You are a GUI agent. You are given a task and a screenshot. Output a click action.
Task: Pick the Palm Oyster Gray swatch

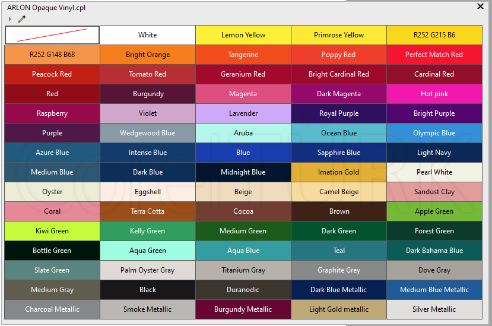(148, 270)
